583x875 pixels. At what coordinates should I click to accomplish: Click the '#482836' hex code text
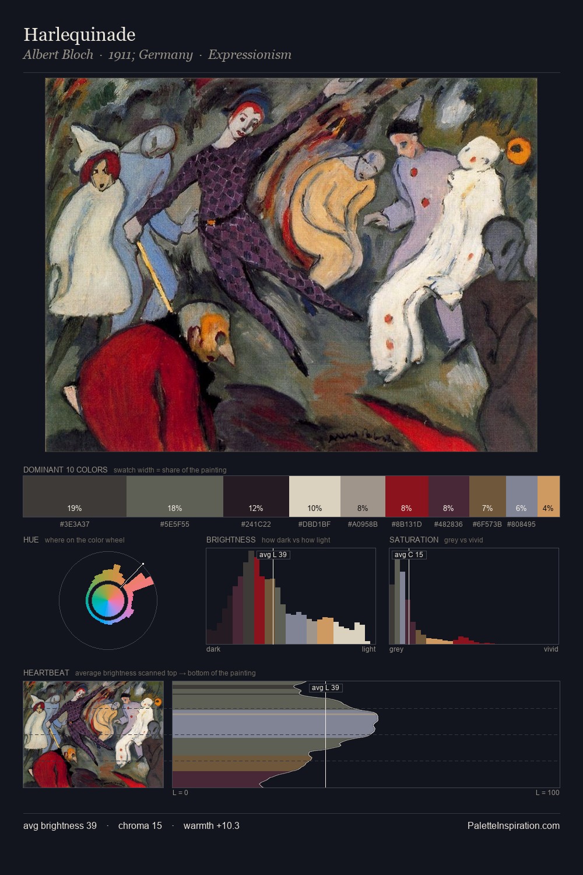tap(449, 524)
